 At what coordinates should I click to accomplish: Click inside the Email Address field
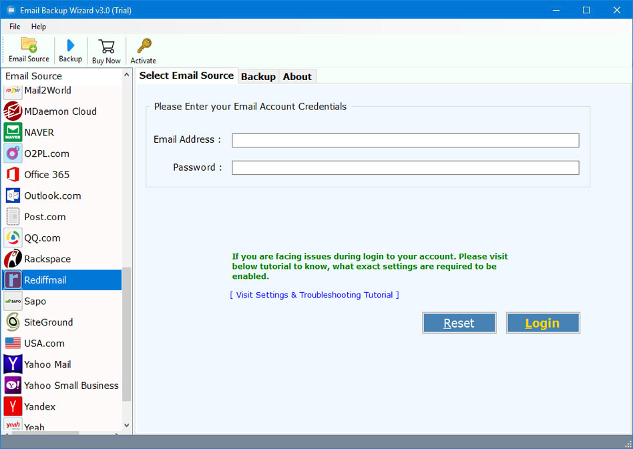tap(405, 140)
